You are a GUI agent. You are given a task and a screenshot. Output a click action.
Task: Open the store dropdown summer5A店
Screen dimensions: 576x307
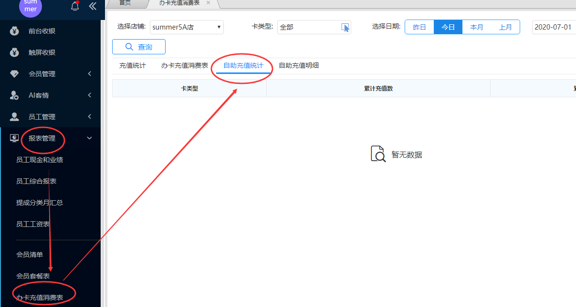pyautogui.click(x=187, y=27)
